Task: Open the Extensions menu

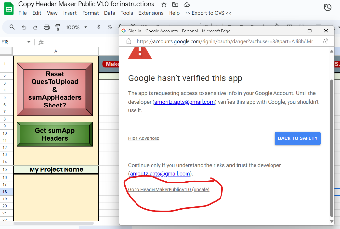Action: [x=151, y=13]
